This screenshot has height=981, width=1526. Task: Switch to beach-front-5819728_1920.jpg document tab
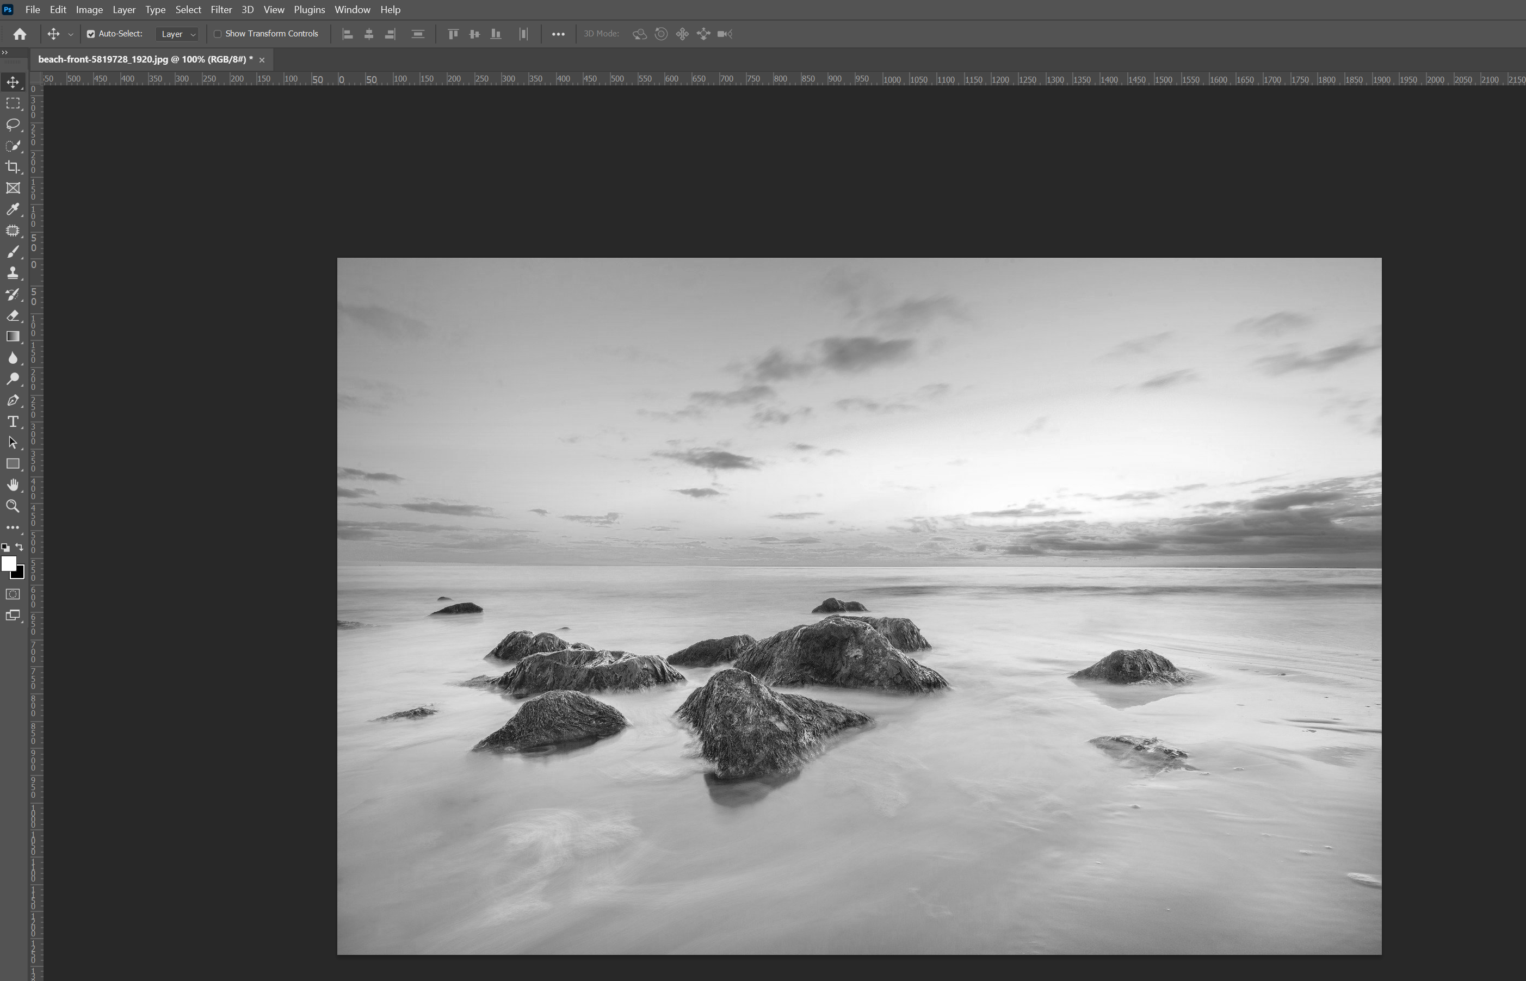[145, 59]
